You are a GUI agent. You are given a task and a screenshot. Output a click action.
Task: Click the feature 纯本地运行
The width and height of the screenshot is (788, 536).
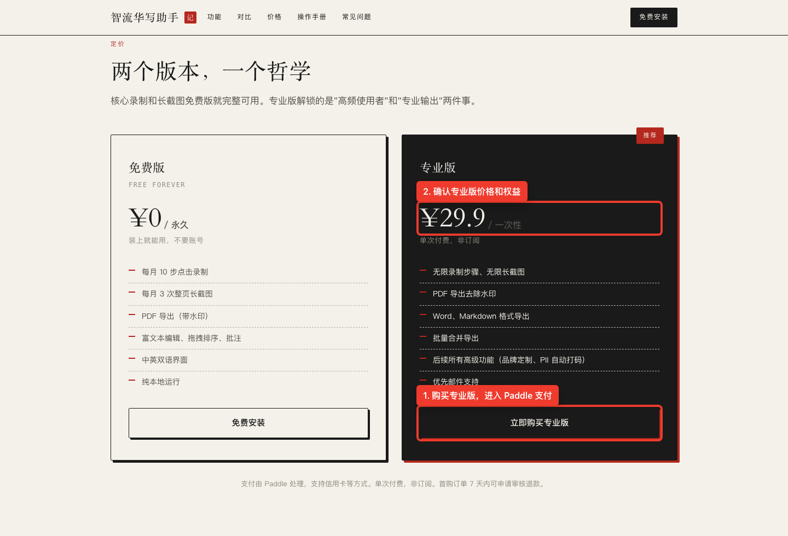tap(161, 382)
